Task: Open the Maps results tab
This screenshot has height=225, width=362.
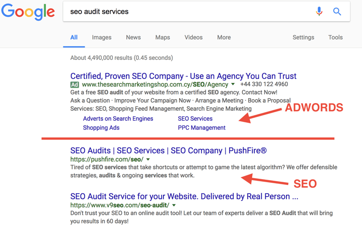Action: [163, 37]
